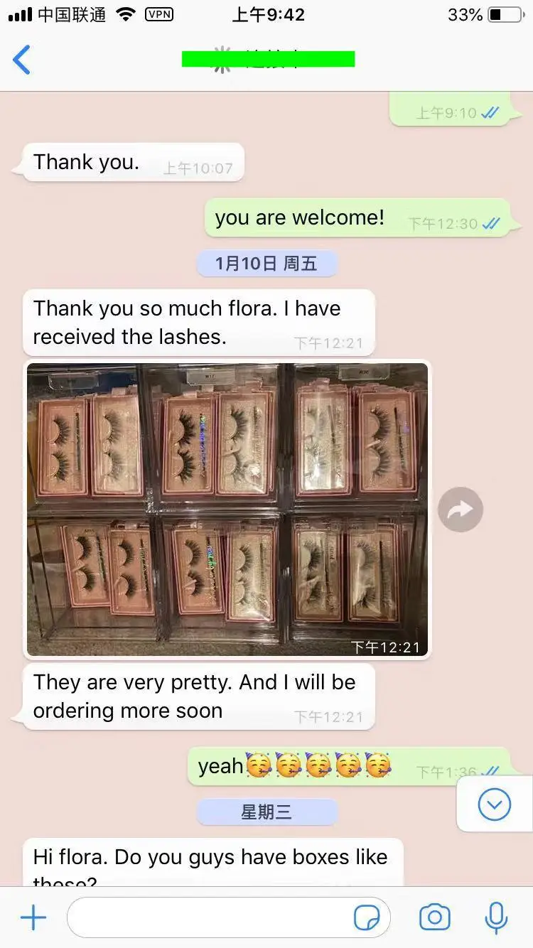Screen dimensions: 533x948
Task: Tap the "They are very pretty" message
Action: pos(198,696)
